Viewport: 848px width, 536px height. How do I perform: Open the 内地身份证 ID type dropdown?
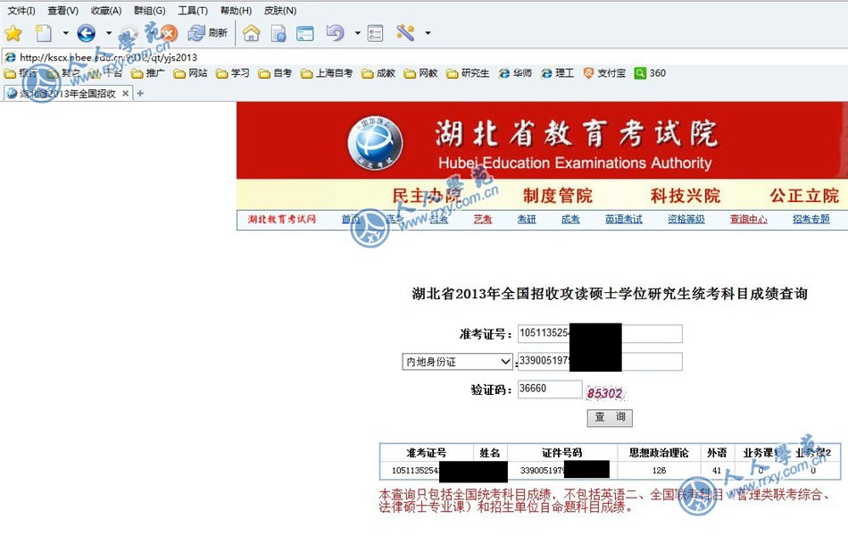[457, 362]
